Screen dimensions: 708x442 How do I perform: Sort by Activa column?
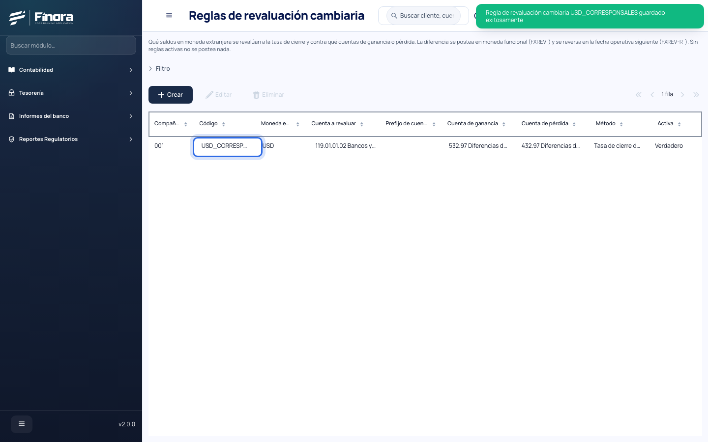[679, 124]
